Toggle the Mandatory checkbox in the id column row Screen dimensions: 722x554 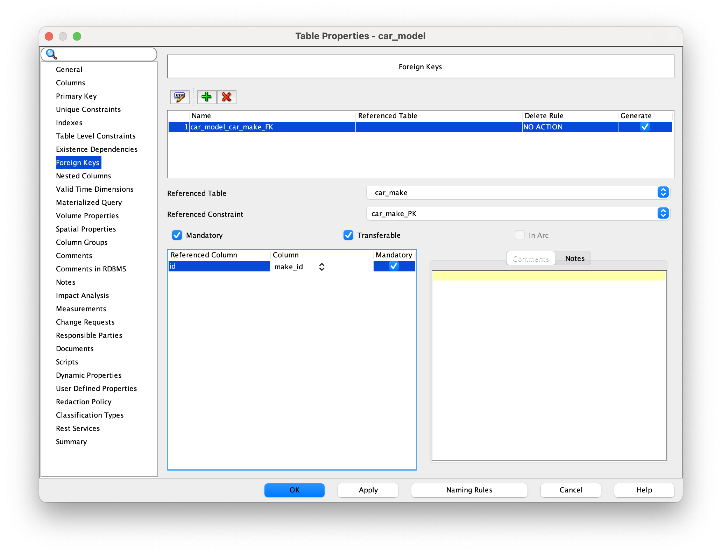point(394,266)
